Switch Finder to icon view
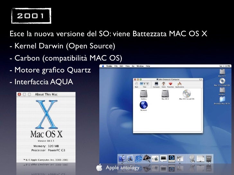The image size is (234, 175). pyautogui.click(x=142, y=84)
